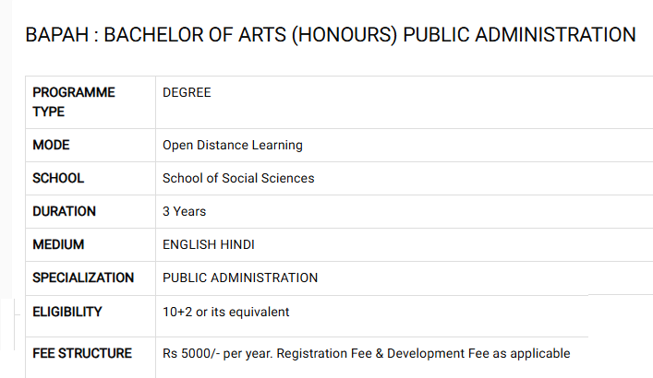Click the SCHOOL row label
The image size is (653, 378).
click(x=58, y=178)
